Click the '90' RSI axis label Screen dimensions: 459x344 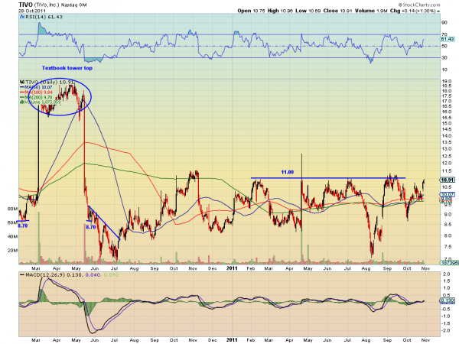(444, 22)
